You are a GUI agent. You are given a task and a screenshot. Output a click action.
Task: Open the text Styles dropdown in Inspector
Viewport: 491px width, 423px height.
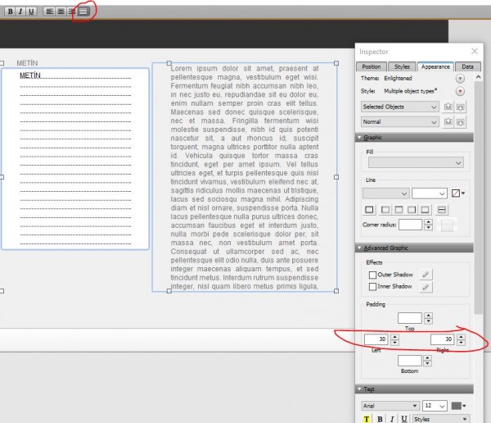tap(440, 419)
